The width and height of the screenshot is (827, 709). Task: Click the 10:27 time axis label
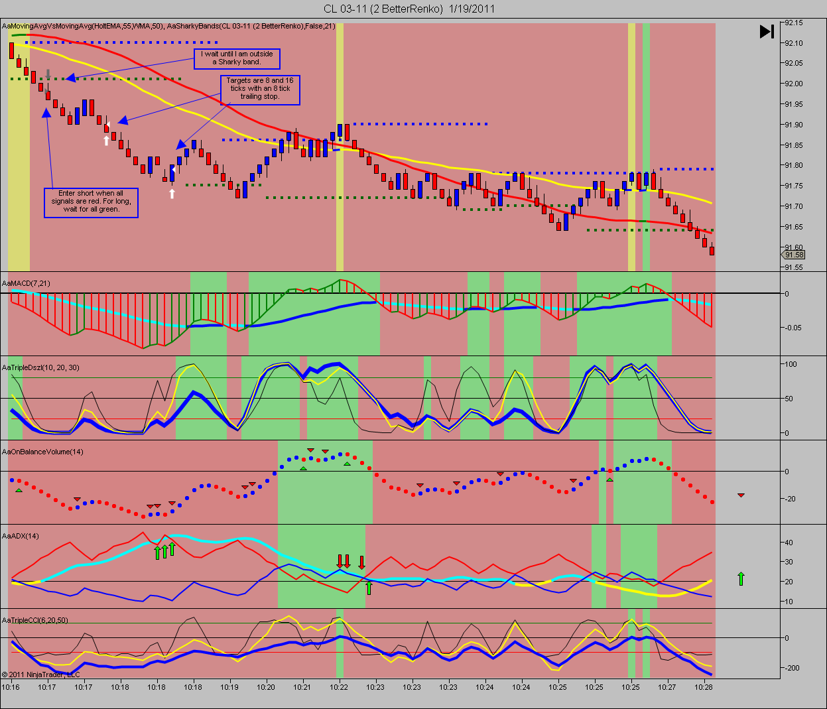coord(667,687)
